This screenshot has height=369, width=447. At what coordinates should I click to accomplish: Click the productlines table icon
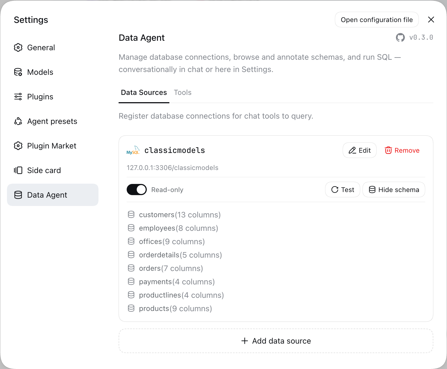[131, 295]
